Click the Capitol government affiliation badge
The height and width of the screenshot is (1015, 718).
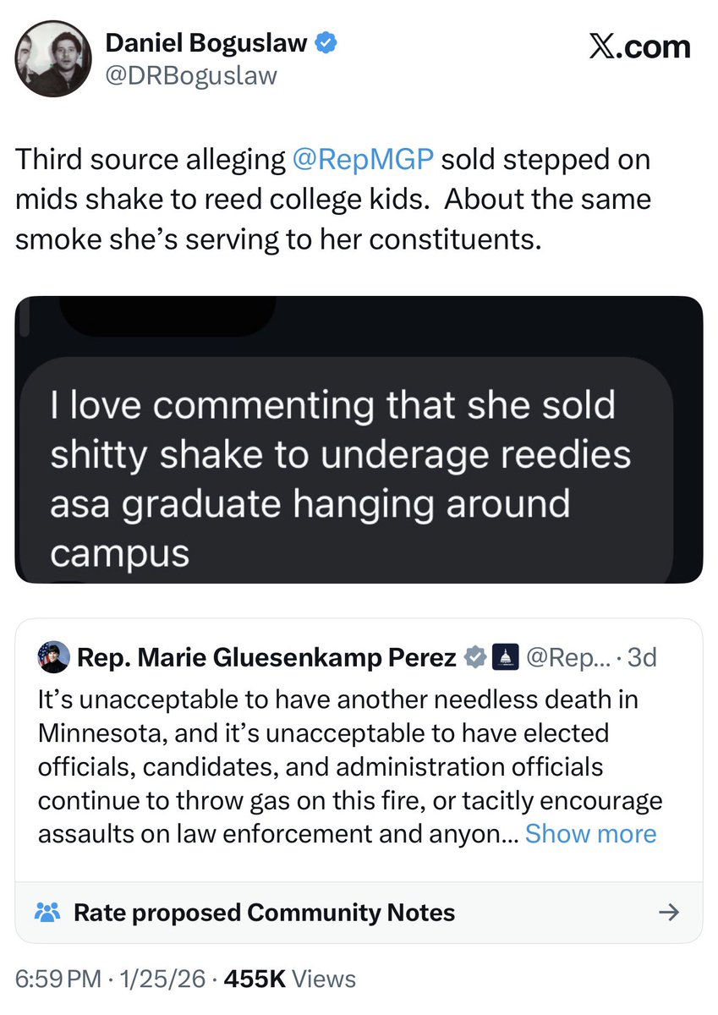tap(506, 657)
